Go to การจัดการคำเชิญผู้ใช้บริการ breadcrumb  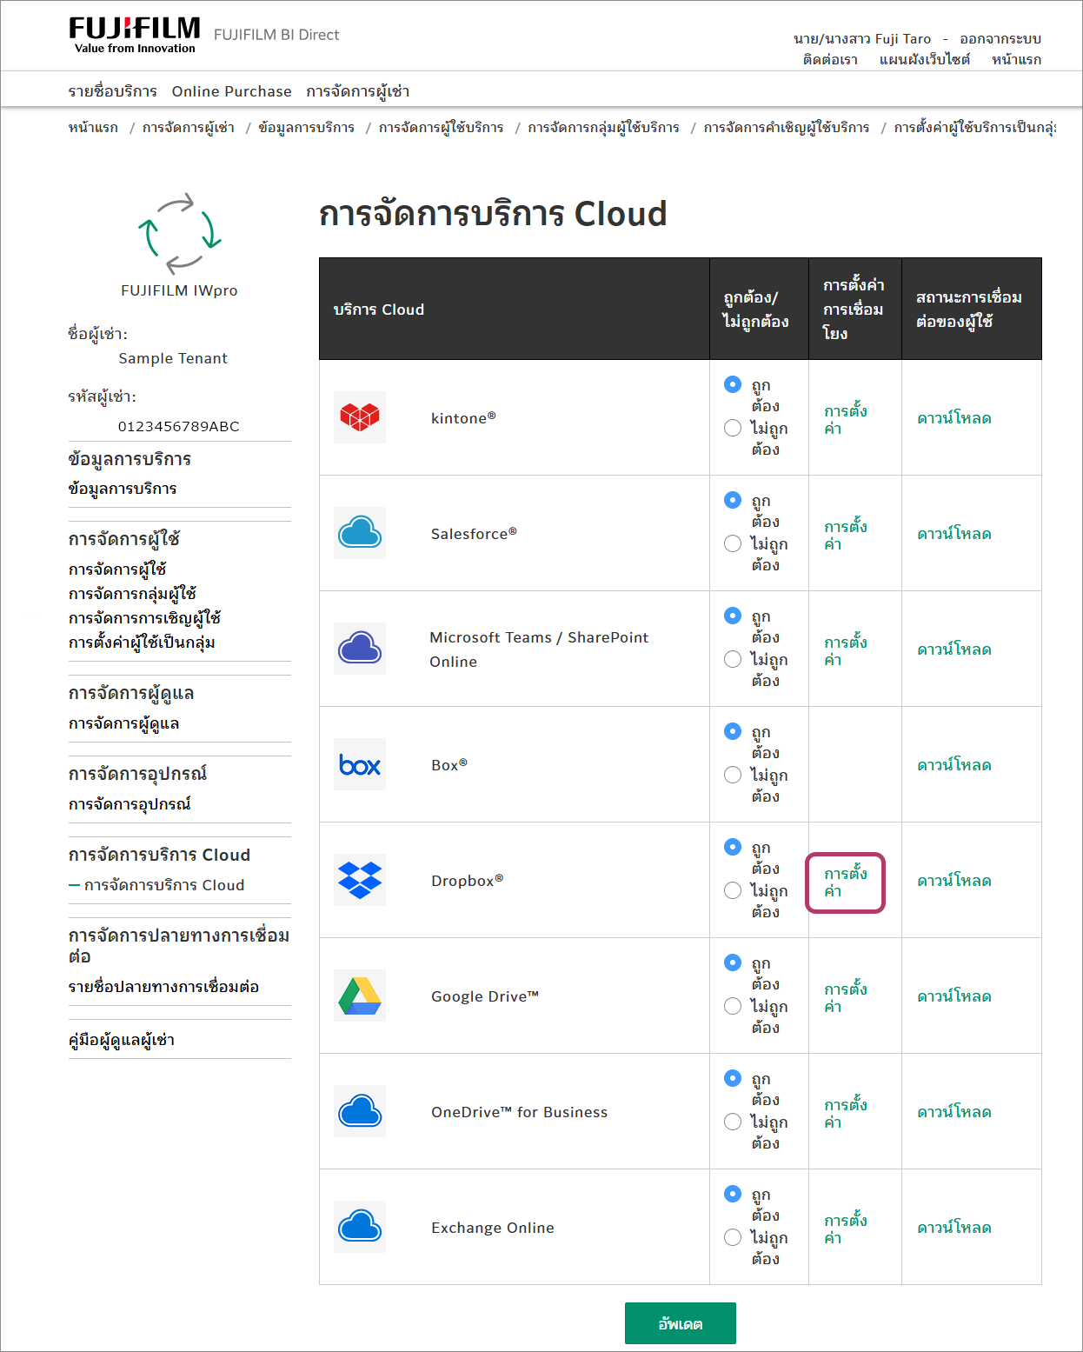tap(787, 128)
